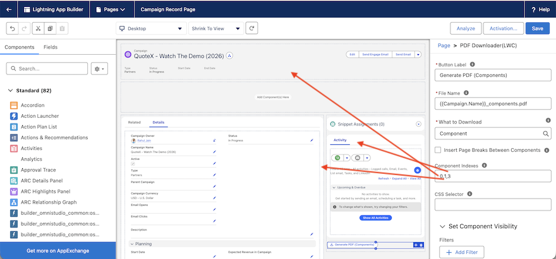The height and width of the screenshot is (259, 556).
Task: Collapse Upcoming & Overdue section
Action: coord(334,187)
